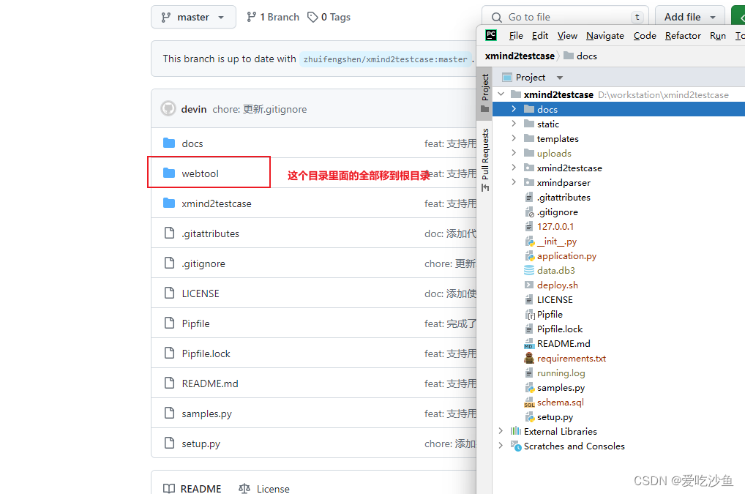Open the docs folder on GitHub
This screenshot has height=494, width=745.
pyautogui.click(x=192, y=143)
